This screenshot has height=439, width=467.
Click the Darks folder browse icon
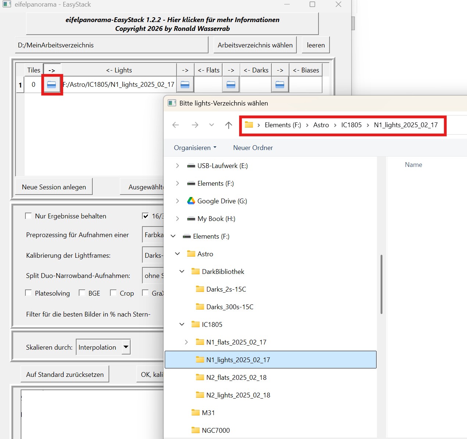pyautogui.click(x=231, y=85)
